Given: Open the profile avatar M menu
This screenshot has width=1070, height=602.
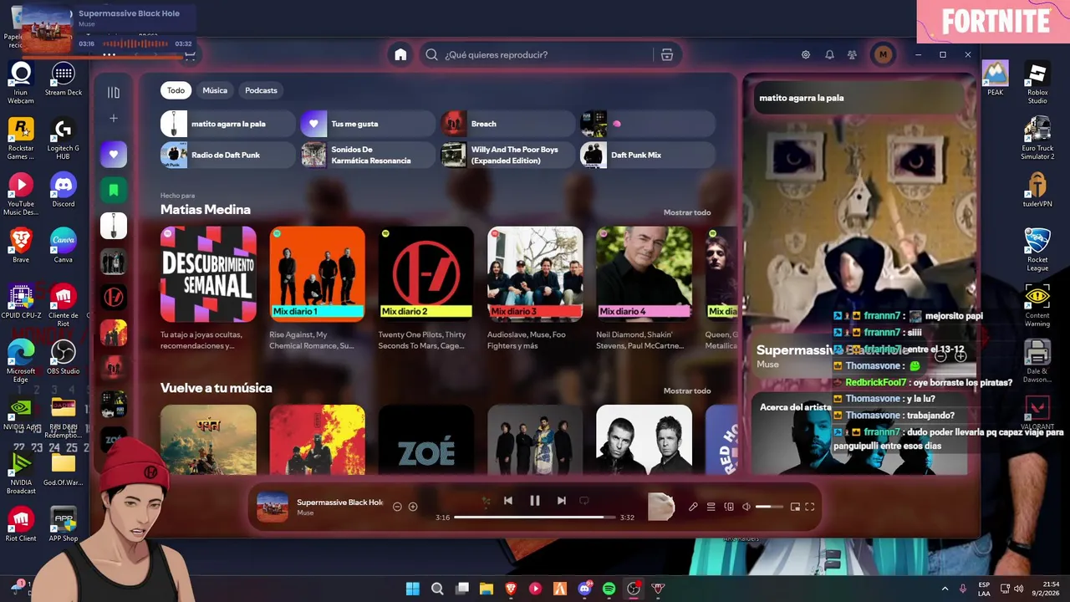Looking at the screenshot, I should [883, 54].
